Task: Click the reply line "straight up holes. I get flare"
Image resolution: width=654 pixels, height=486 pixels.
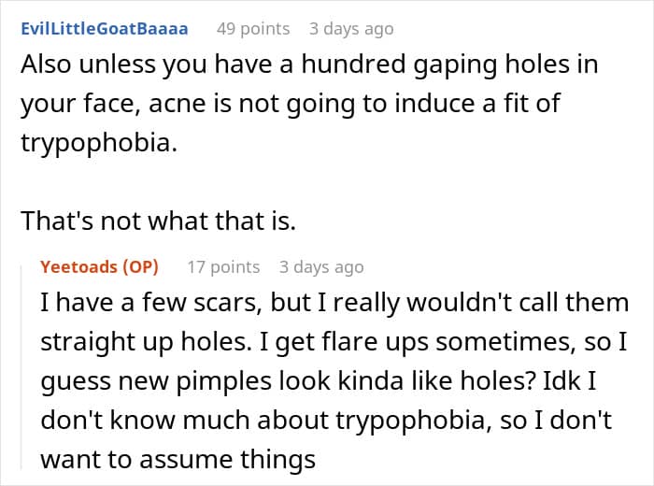Action: tap(334, 342)
